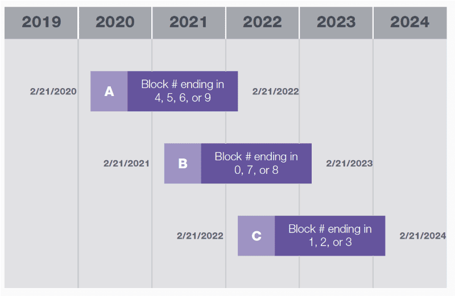
Task: Click the '4, 5, 6, or 9' text in bar A
Action: coord(183,98)
